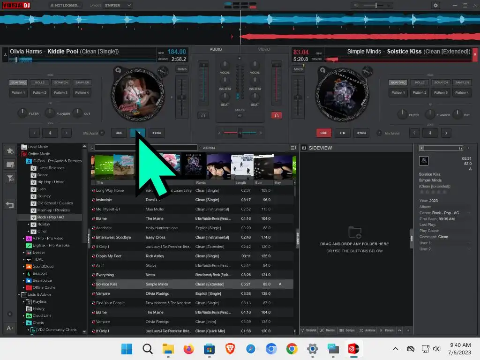
Task: Select Latest Releases folder
Action: pyautogui.click(x=51, y=168)
